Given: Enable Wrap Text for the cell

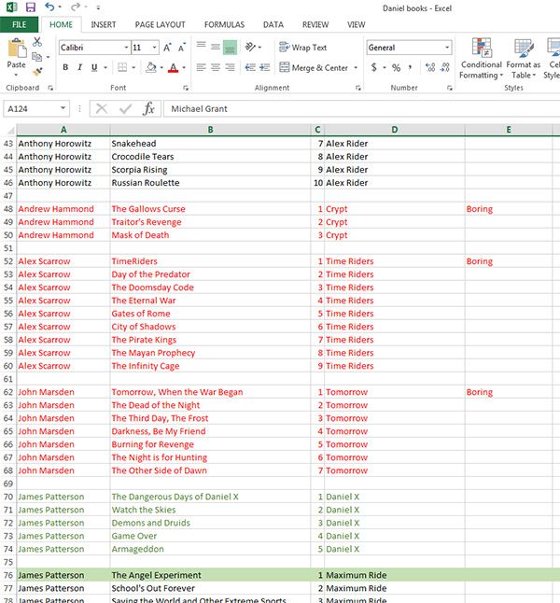Looking at the screenshot, I should pyautogui.click(x=303, y=48).
